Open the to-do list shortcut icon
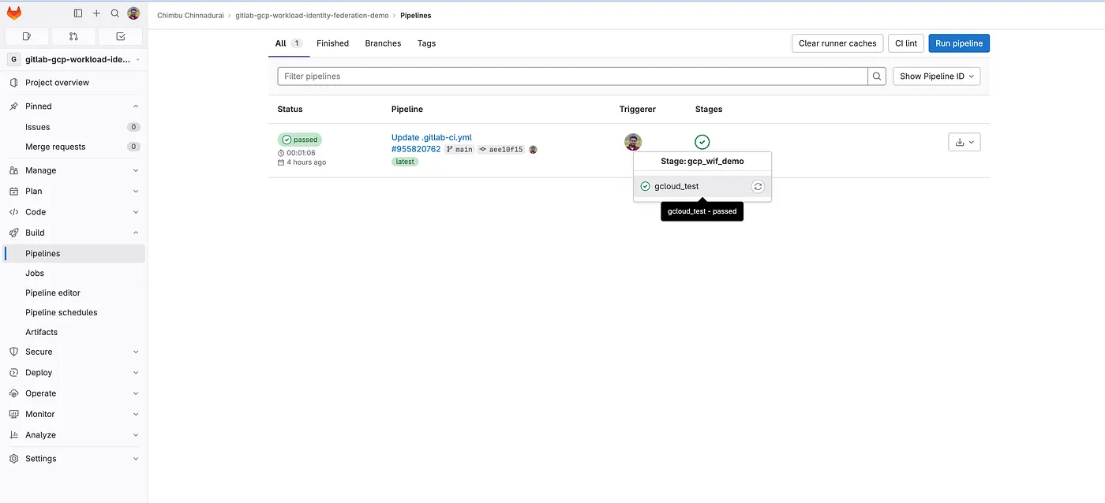This screenshot has height=503, width=1105. point(120,36)
